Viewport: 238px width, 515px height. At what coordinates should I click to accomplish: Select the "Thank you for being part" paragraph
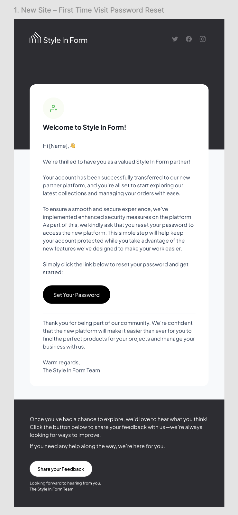click(x=119, y=335)
